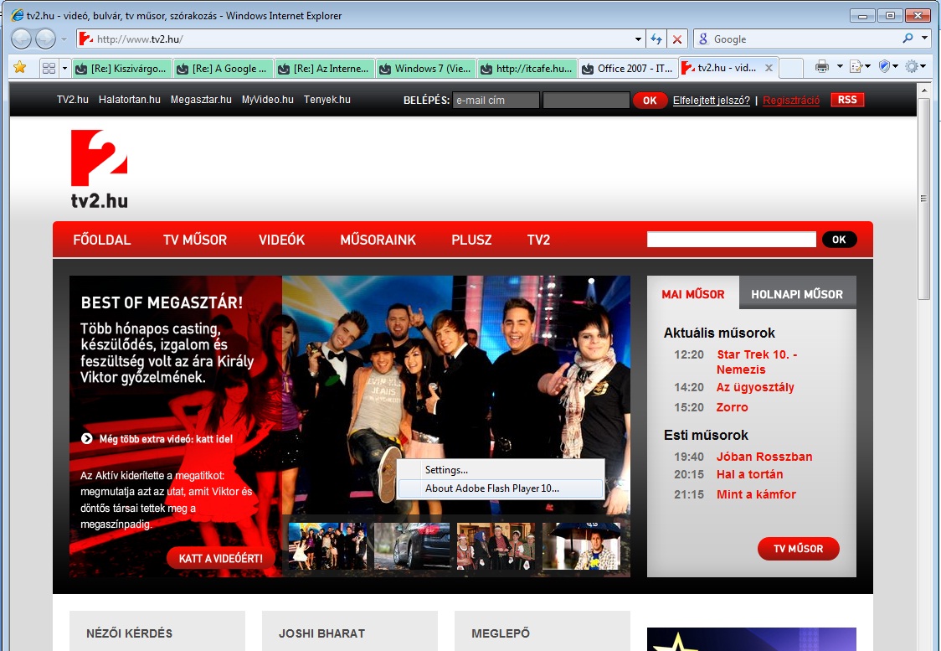Open Az ügyosztály programme link
Image resolution: width=941 pixels, height=651 pixels.
coord(755,387)
